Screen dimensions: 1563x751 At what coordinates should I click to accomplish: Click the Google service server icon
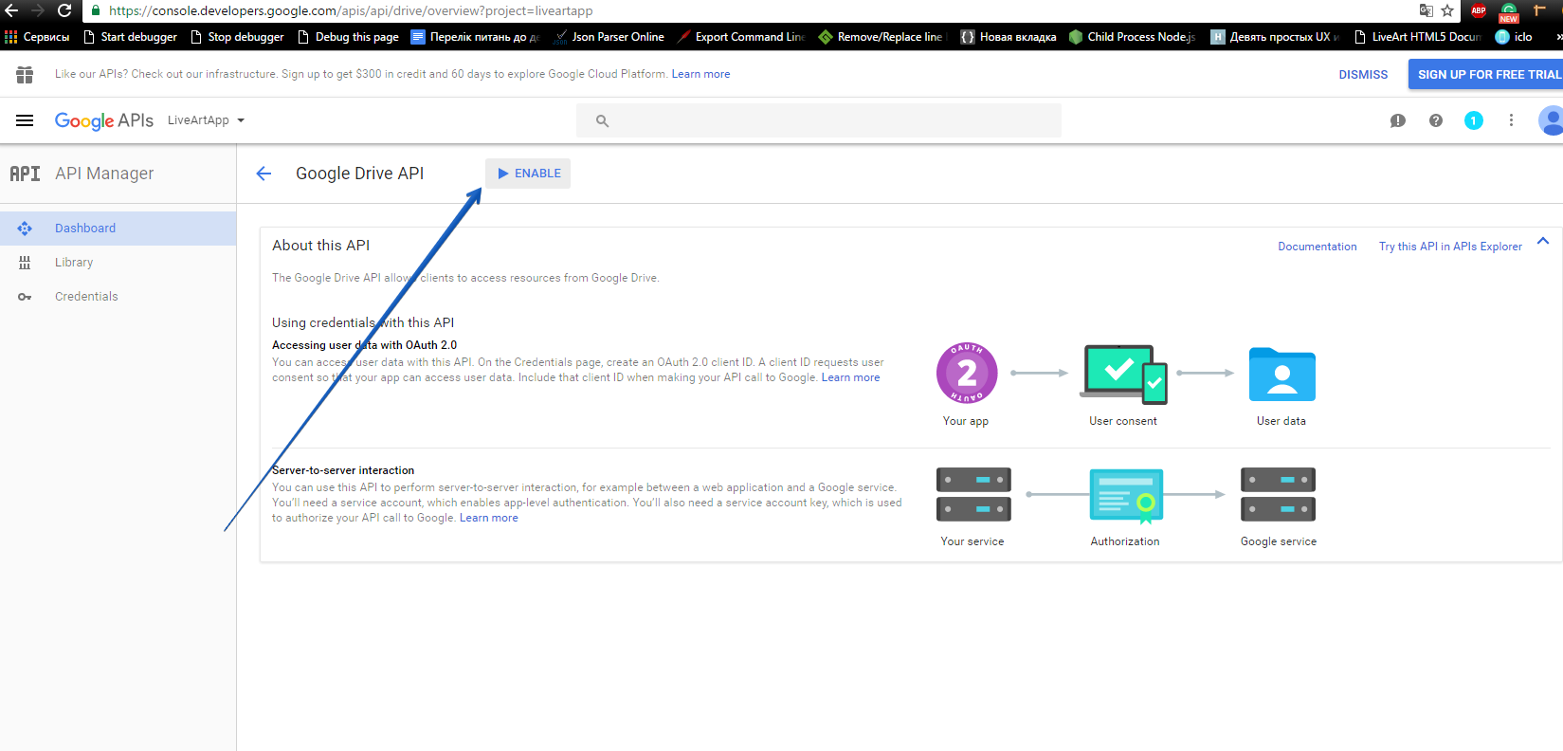(1278, 494)
